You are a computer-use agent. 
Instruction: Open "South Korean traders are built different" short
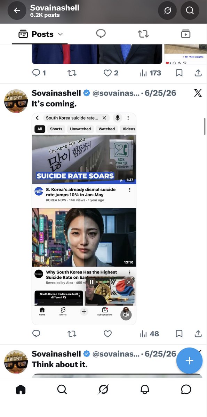pyautogui.click(x=58, y=298)
